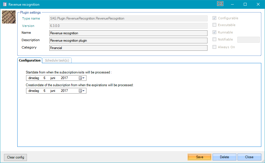Click the plugin thumbnail image
This screenshot has height=163, width=265.
[9, 17]
